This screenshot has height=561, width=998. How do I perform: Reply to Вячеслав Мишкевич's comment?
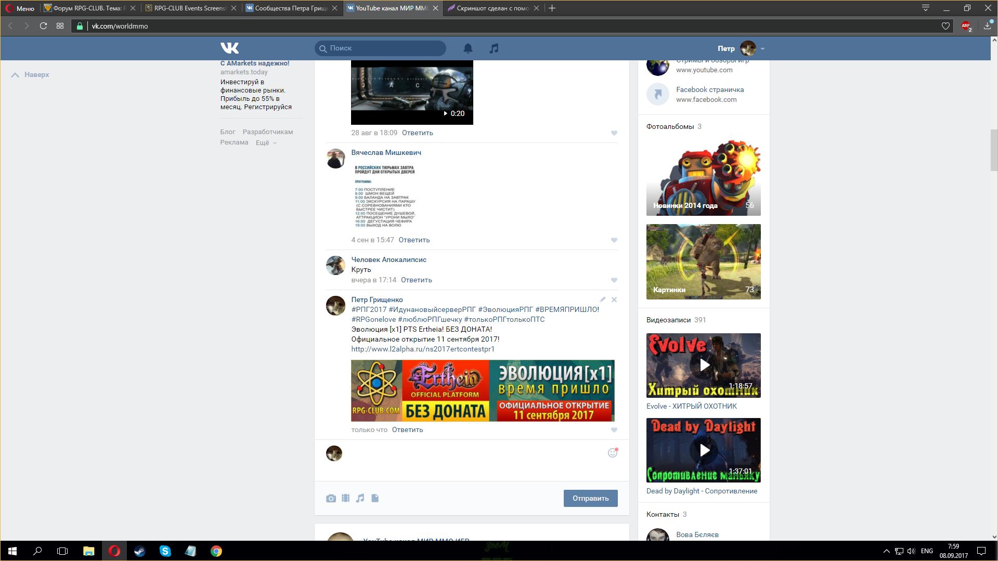tap(414, 240)
